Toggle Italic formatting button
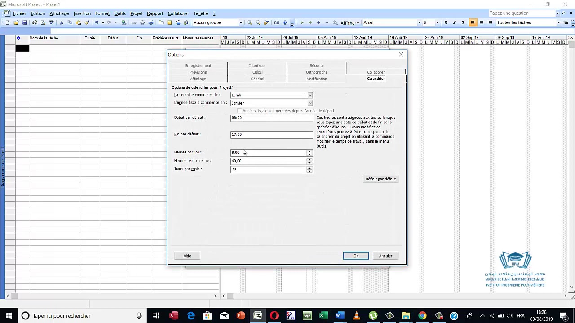The image size is (575, 323). pyautogui.click(x=454, y=22)
